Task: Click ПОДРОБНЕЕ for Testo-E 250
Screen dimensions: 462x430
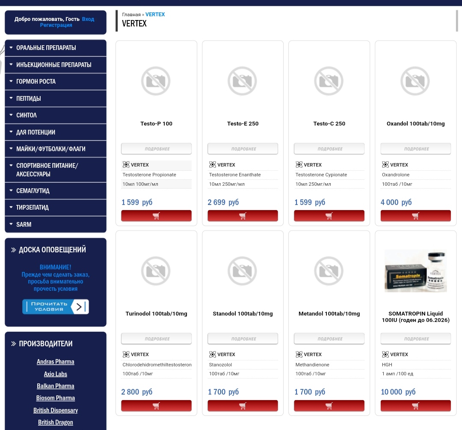Action: point(243,149)
